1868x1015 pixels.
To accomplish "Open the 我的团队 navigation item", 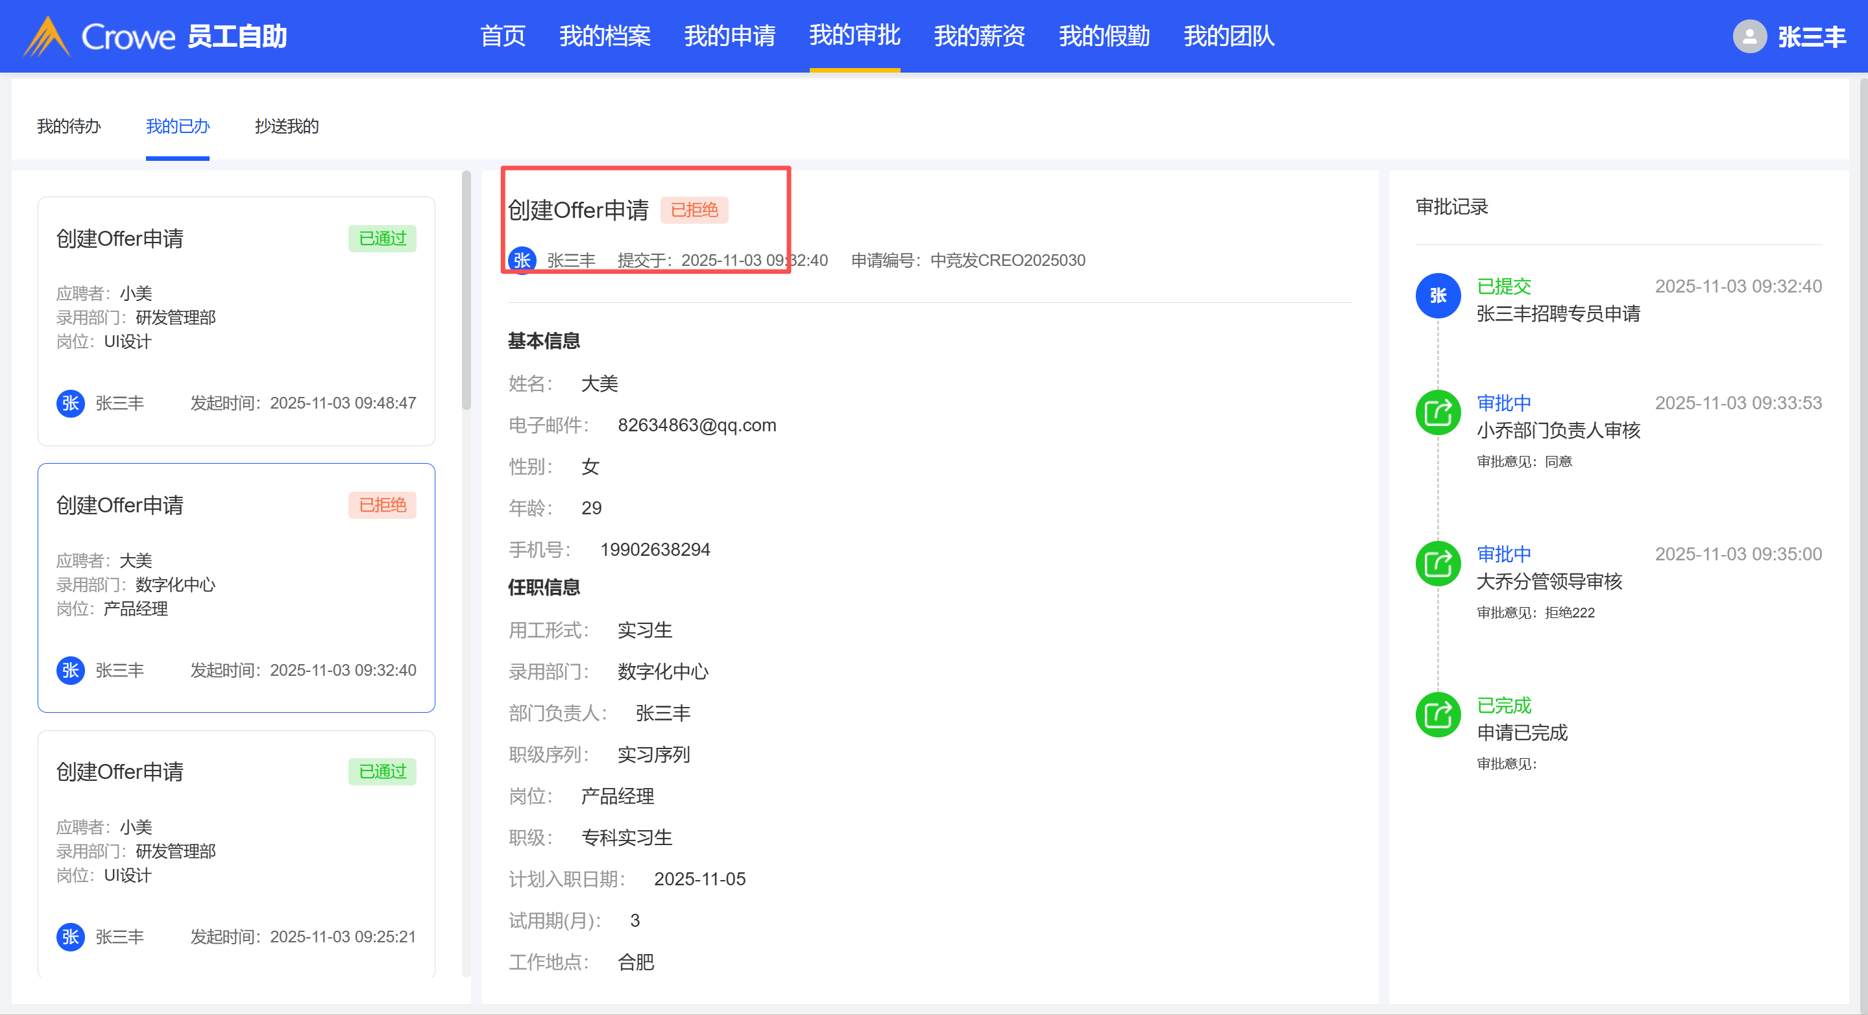I will pos(1228,36).
